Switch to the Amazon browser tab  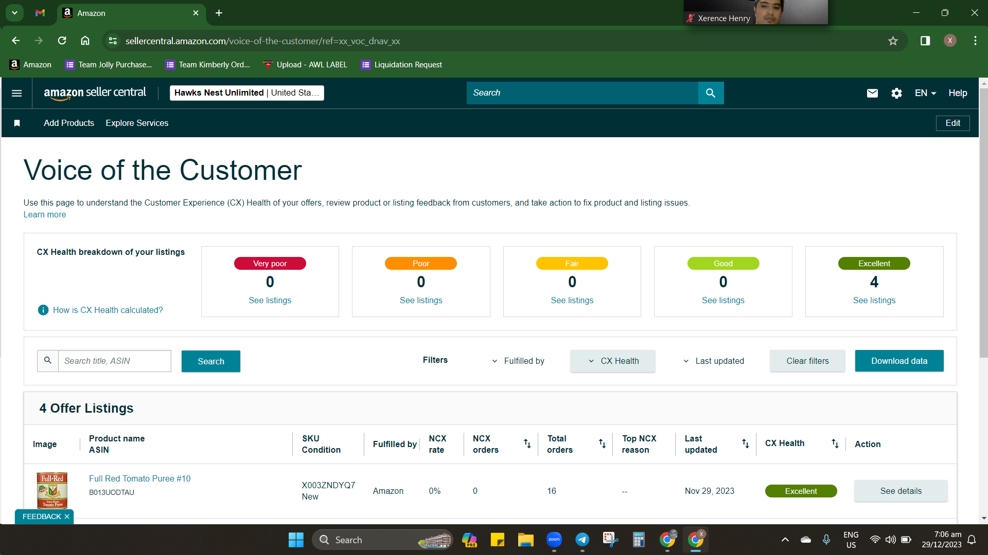pos(131,13)
